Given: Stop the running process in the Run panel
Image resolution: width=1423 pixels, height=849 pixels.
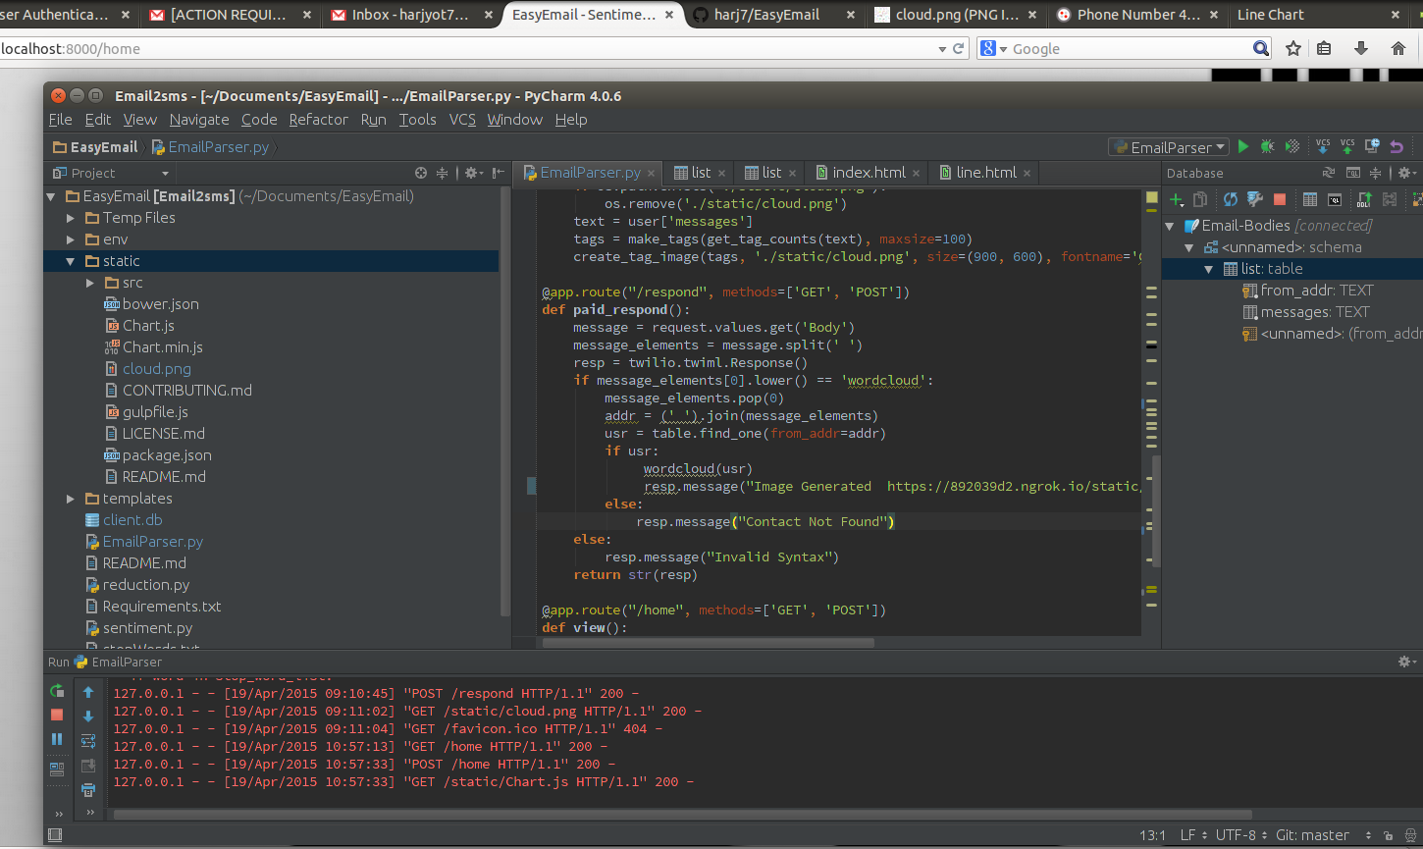Looking at the screenshot, I should (57, 715).
